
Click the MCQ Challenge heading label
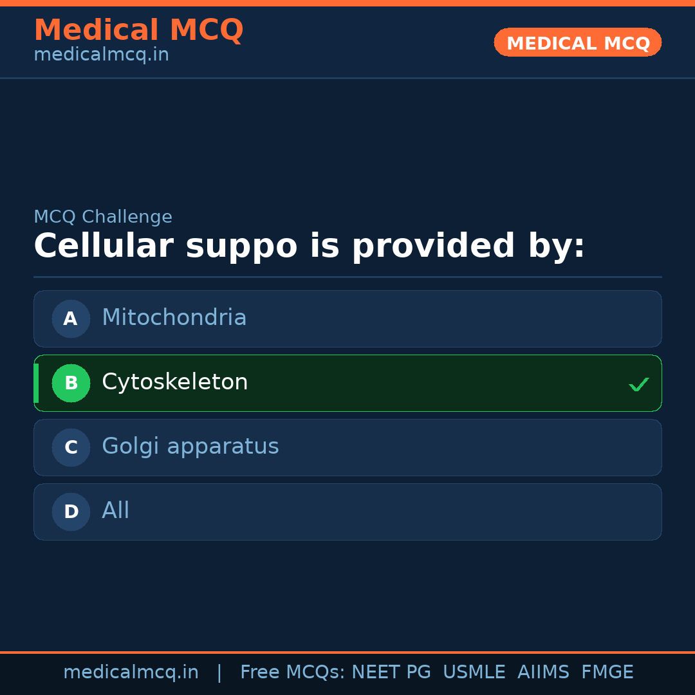(103, 217)
